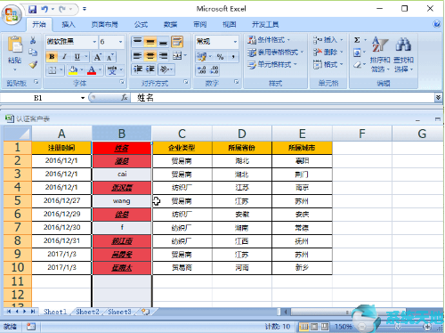Switch to the 页面布局 ribbon tab

(x=104, y=25)
